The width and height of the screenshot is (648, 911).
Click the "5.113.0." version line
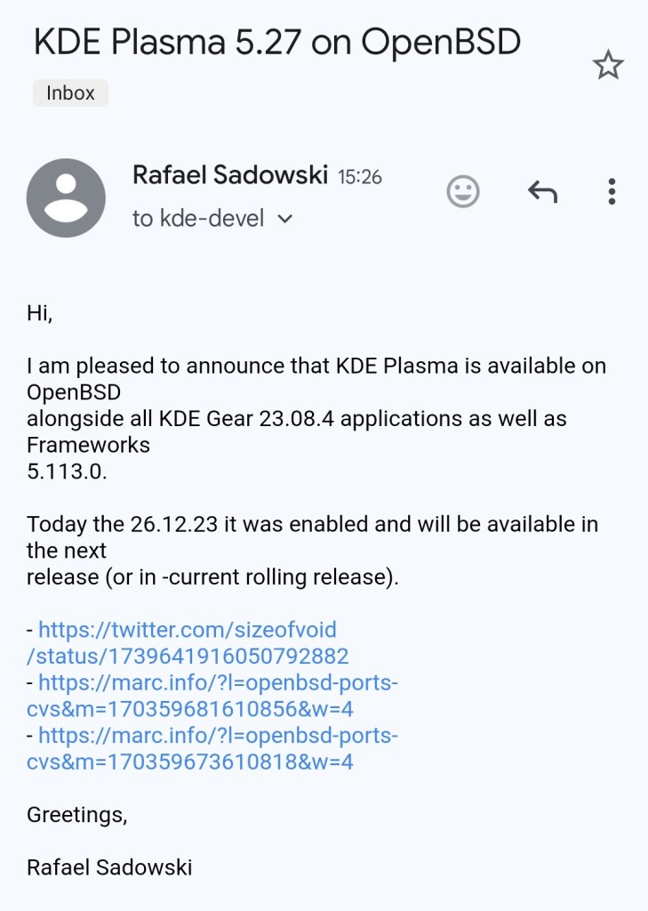point(67,472)
